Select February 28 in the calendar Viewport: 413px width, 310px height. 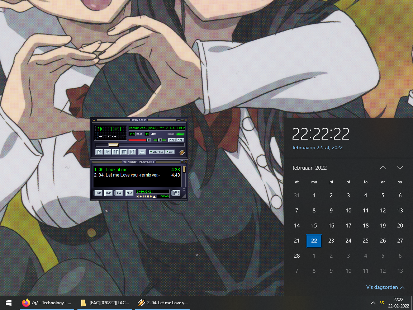297,256
